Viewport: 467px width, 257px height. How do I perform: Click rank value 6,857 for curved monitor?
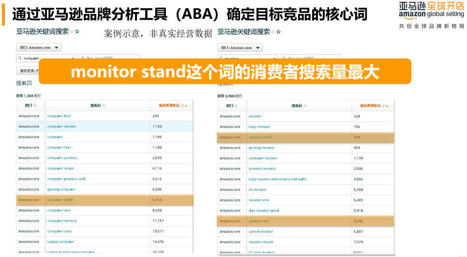(x=358, y=231)
